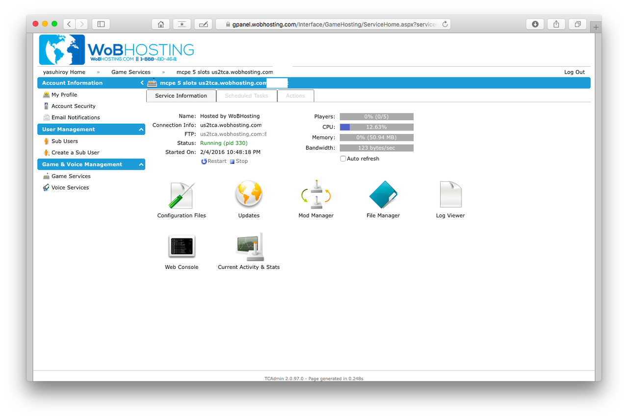This screenshot has height=419, width=628.
Task: Click the My Profile sidebar icon
Action: coord(47,95)
